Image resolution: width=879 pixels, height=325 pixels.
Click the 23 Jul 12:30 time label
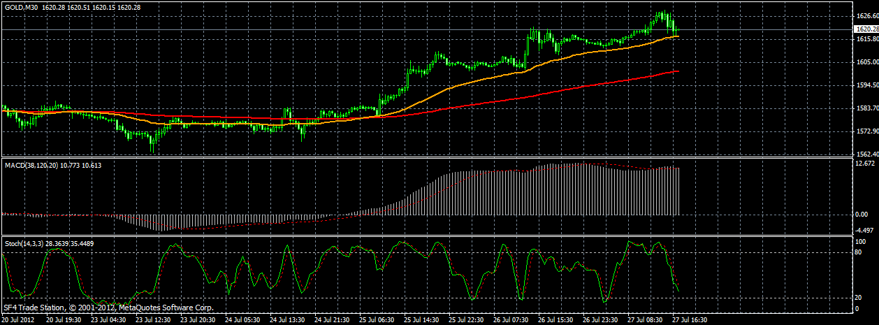click(152, 319)
